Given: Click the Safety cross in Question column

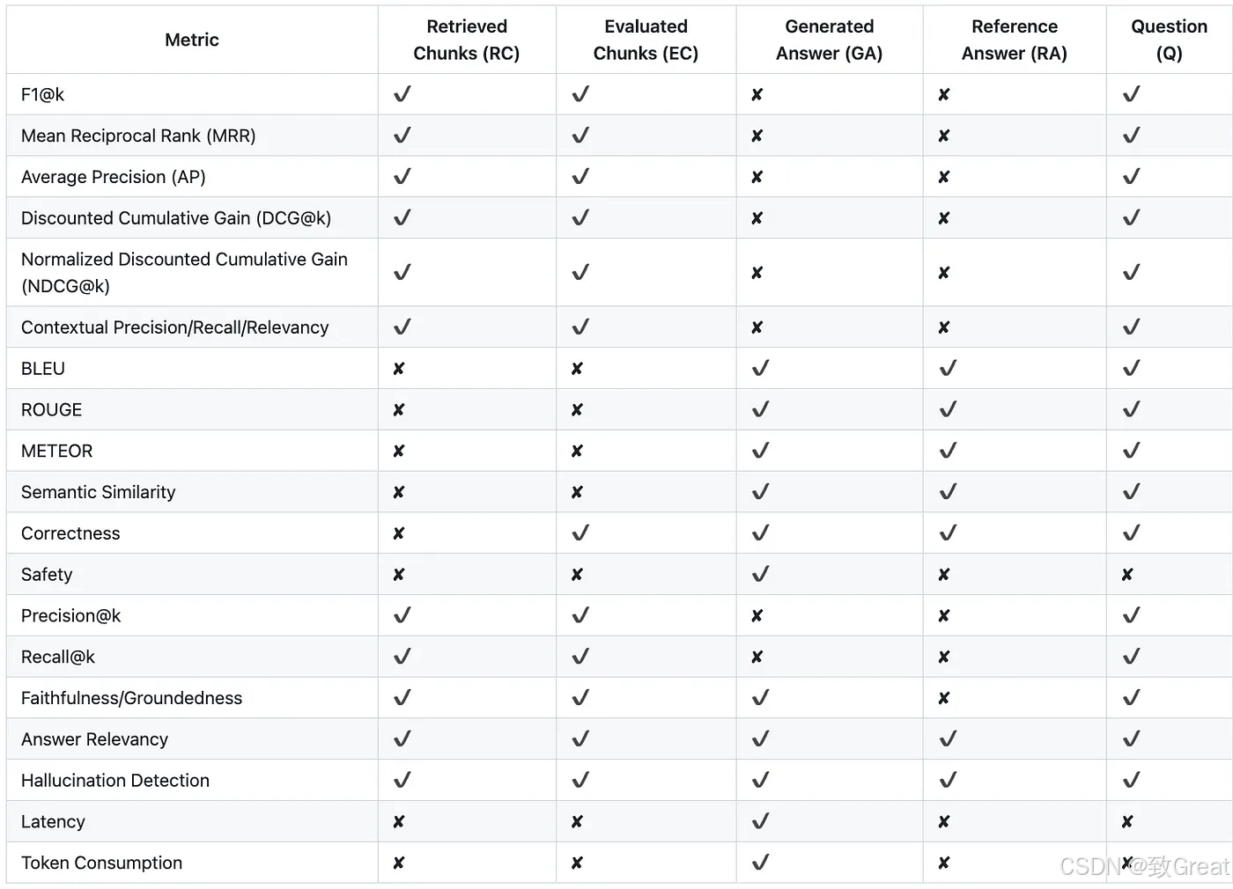Looking at the screenshot, I should click(x=1127, y=575).
